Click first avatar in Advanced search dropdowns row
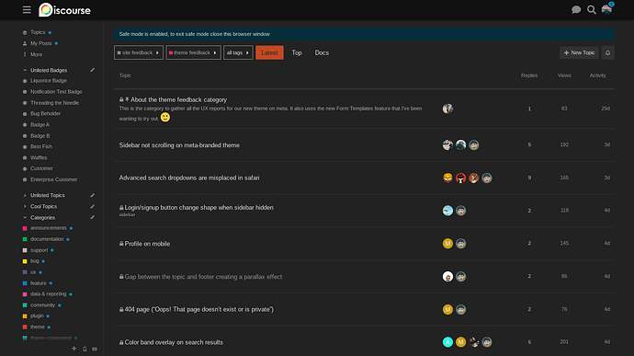634x356 pixels. [x=447, y=178]
